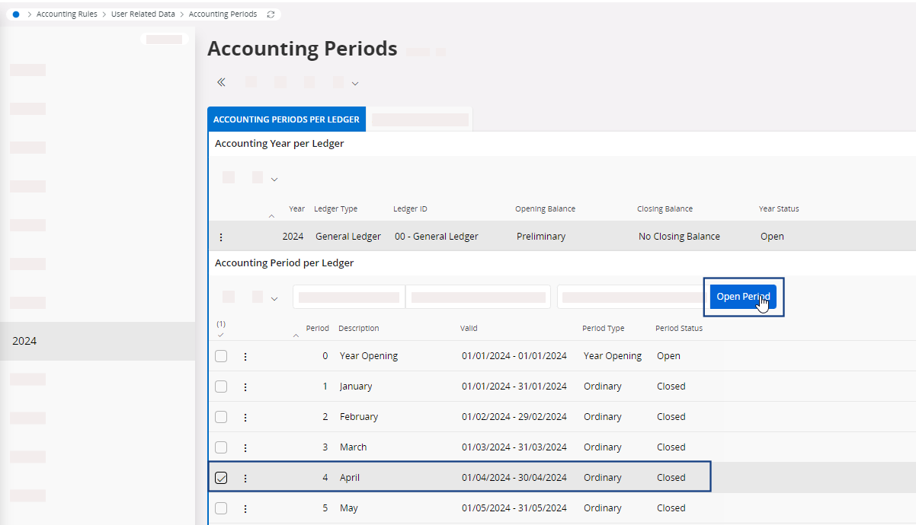Open three-dot menu for Year Opening row

[245, 356]
